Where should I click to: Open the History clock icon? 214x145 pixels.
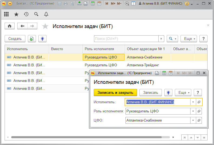click(x=26, y=14)
